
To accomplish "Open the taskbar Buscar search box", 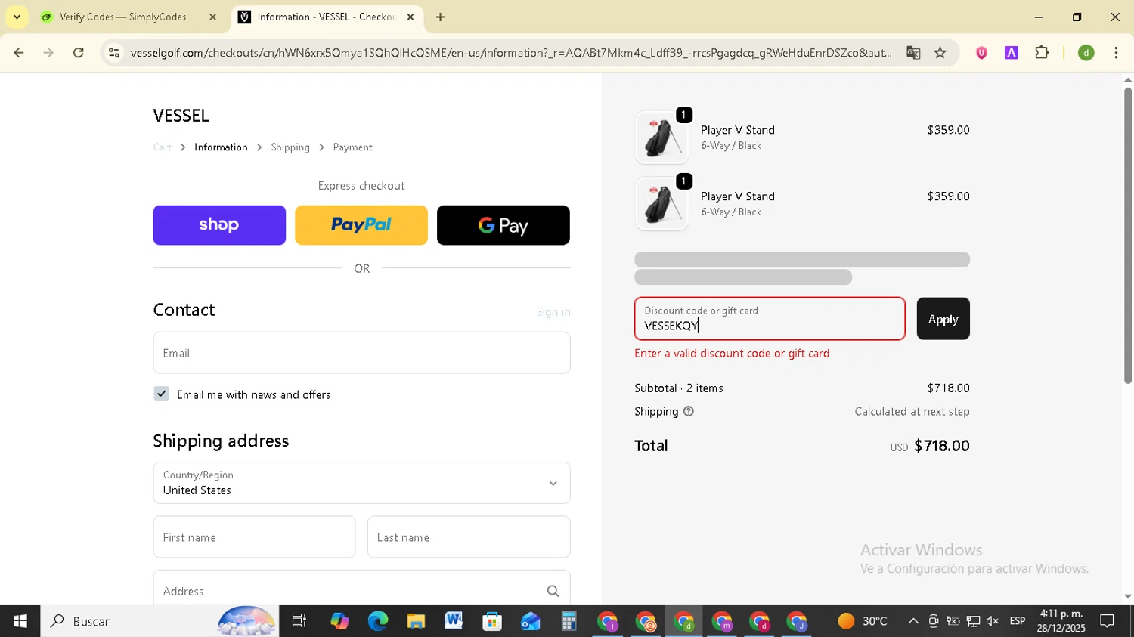I will [x=160, y=621].
